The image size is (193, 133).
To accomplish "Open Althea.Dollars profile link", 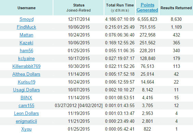I will 26,74.
